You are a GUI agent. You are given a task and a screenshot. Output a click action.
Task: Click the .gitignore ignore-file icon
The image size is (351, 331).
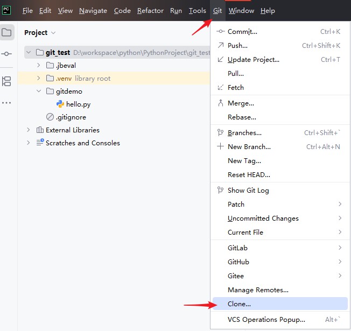(x=50, y=117)
